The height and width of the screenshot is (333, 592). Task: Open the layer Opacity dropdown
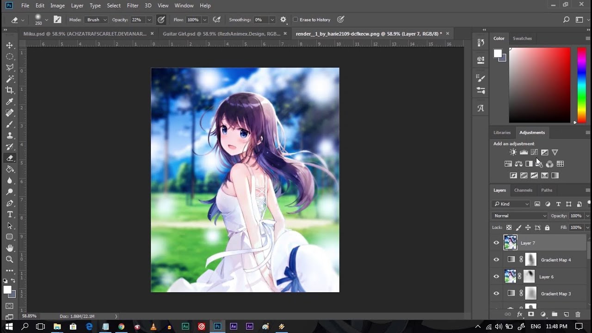[x=587, y=216]
